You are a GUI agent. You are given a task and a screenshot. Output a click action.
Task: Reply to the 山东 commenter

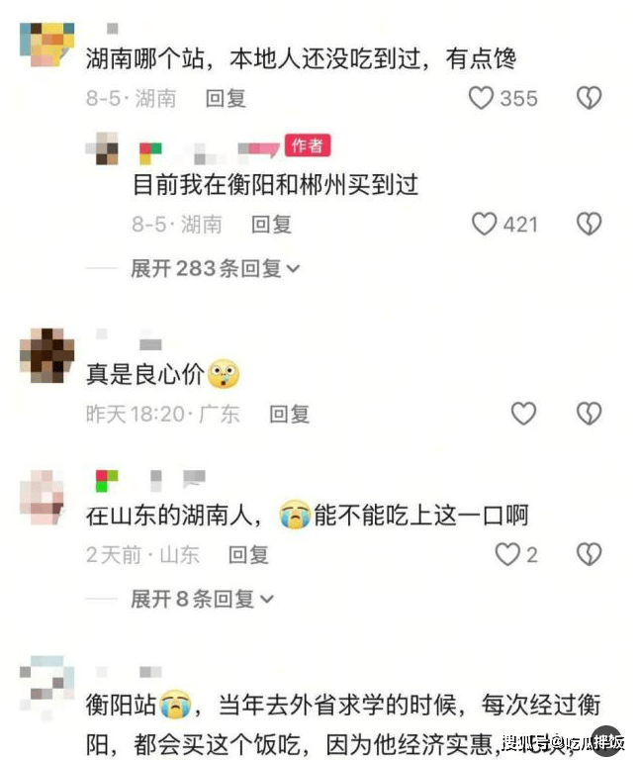248,555
